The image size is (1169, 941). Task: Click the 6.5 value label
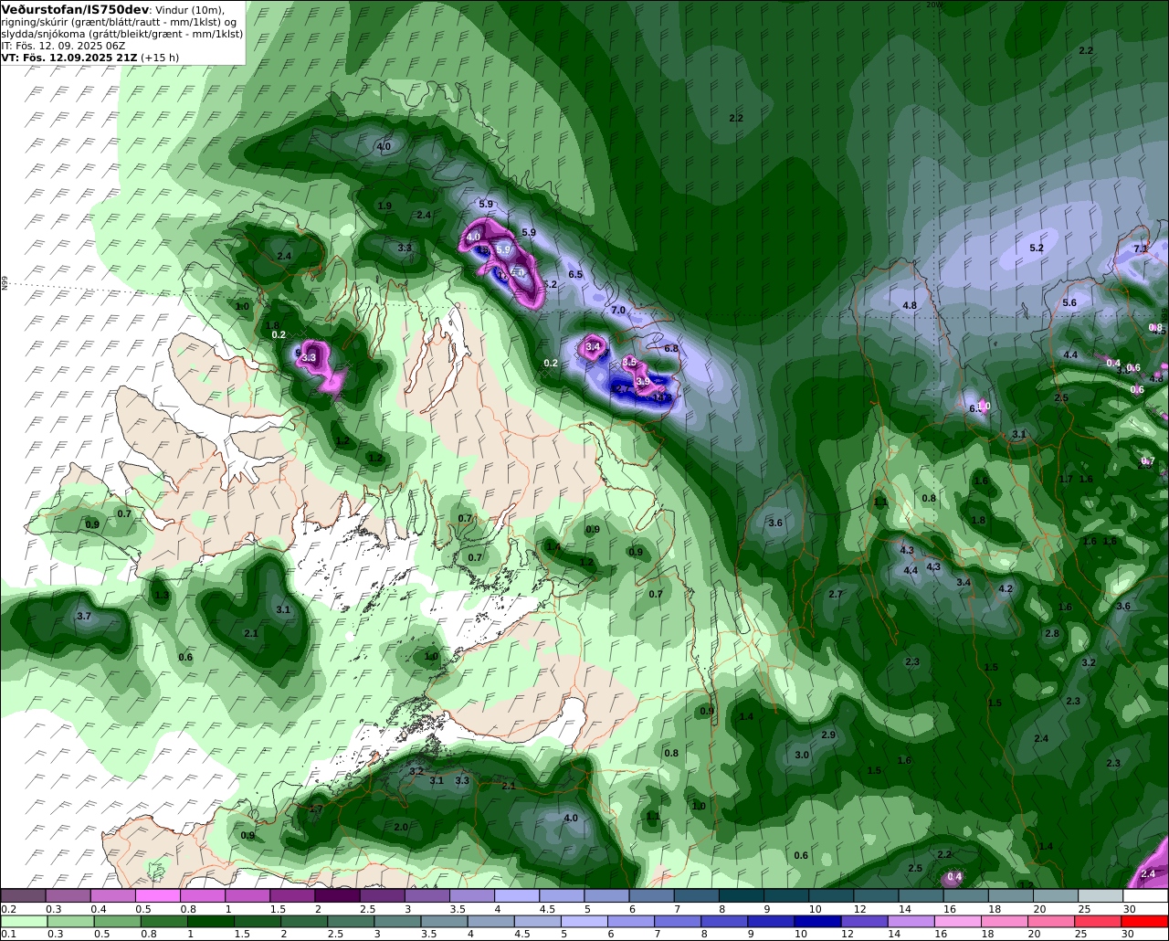pyautogui.click(x=575, y=275)
